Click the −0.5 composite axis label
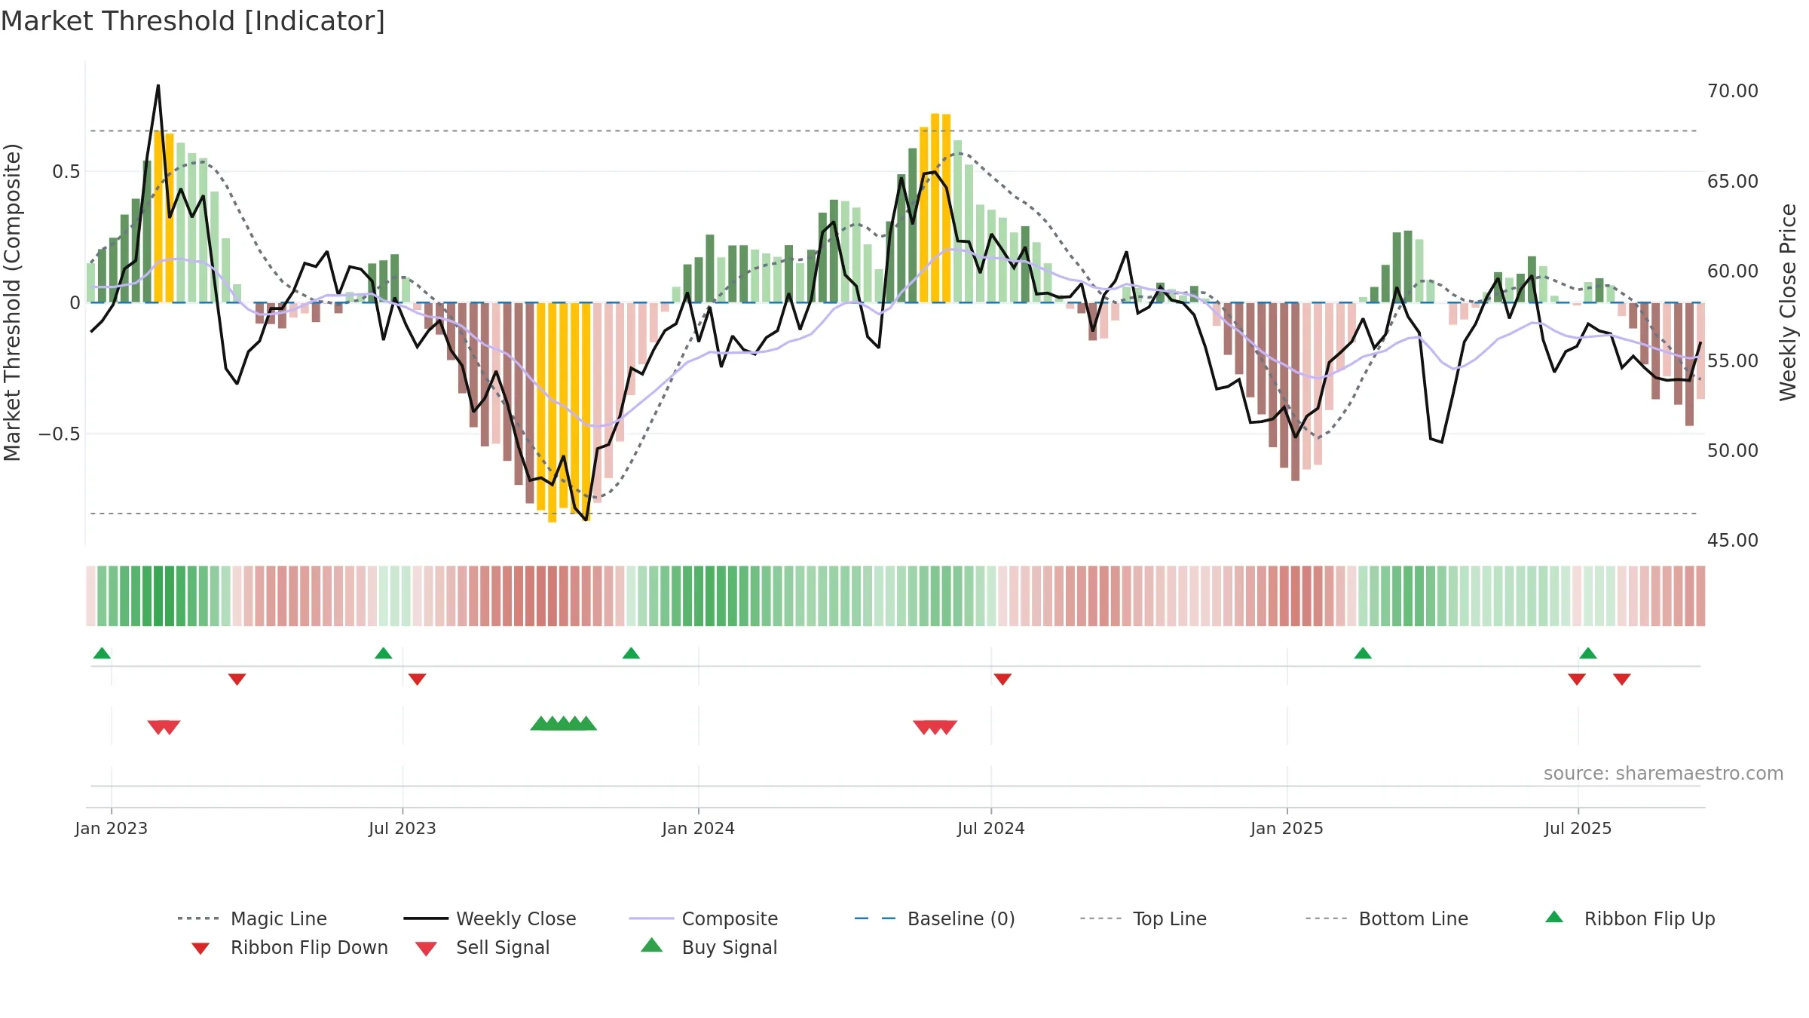Screen dimensions: 1809x1018 [x=60, y=434]
